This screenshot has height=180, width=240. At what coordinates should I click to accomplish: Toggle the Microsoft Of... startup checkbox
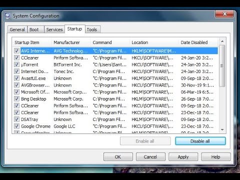[x=16, y=92]
